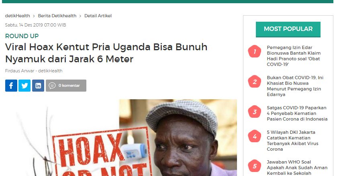Click the number 2 popular rank badge
The image size is (337, 176).
point(255,82)
